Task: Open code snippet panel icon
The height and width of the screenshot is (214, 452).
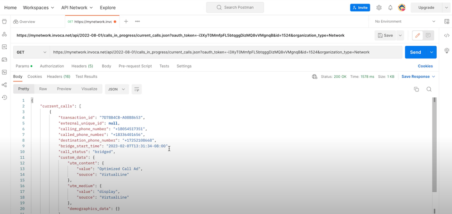Action: (447, 36)
